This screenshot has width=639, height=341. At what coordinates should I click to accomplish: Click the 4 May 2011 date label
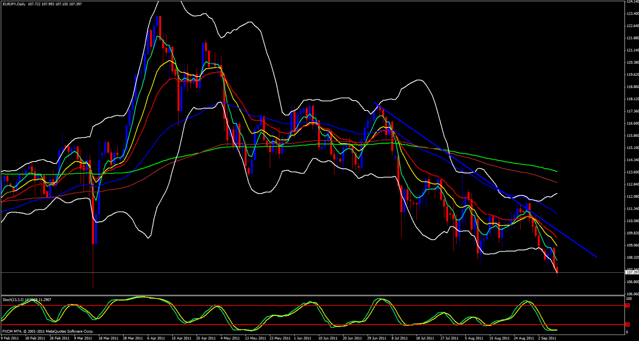click(x=230, y=338)
